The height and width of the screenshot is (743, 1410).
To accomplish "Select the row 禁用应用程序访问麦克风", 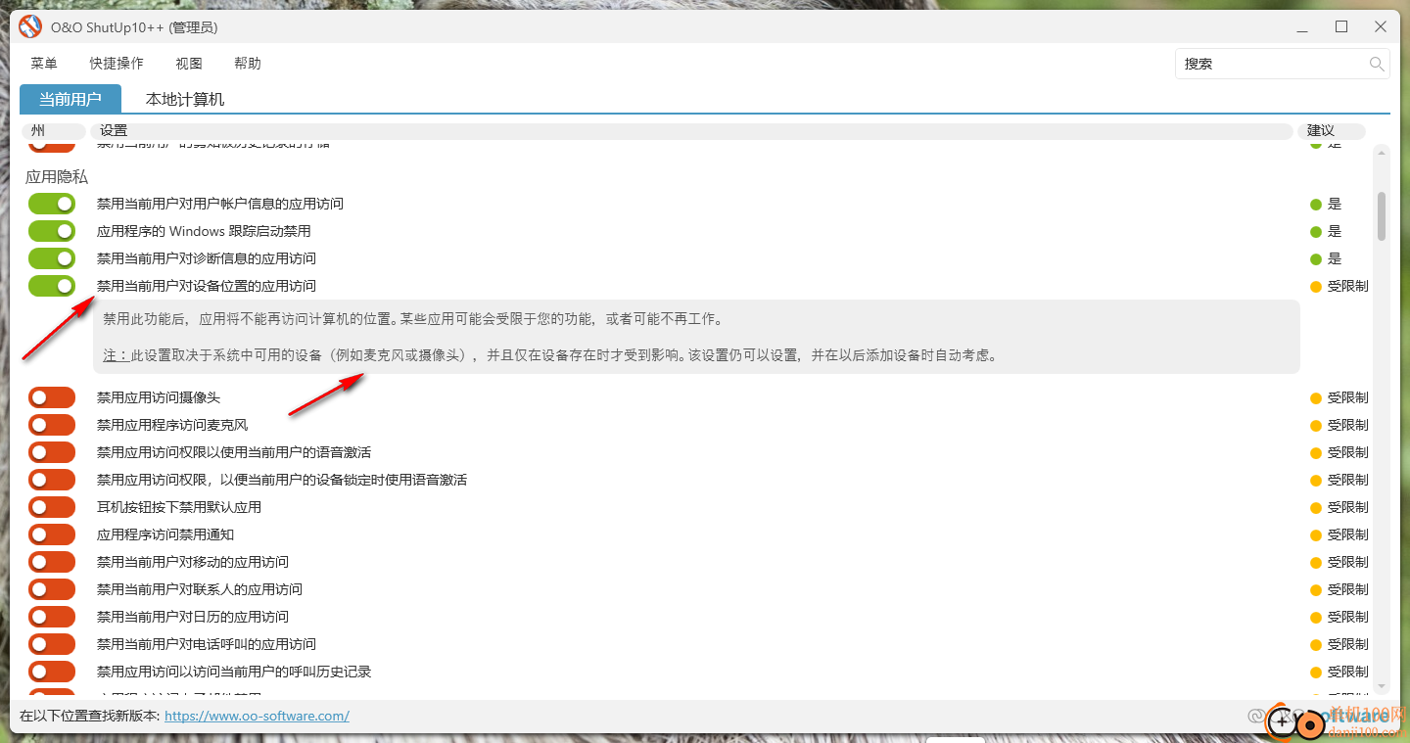I will [x=172, y=425].
